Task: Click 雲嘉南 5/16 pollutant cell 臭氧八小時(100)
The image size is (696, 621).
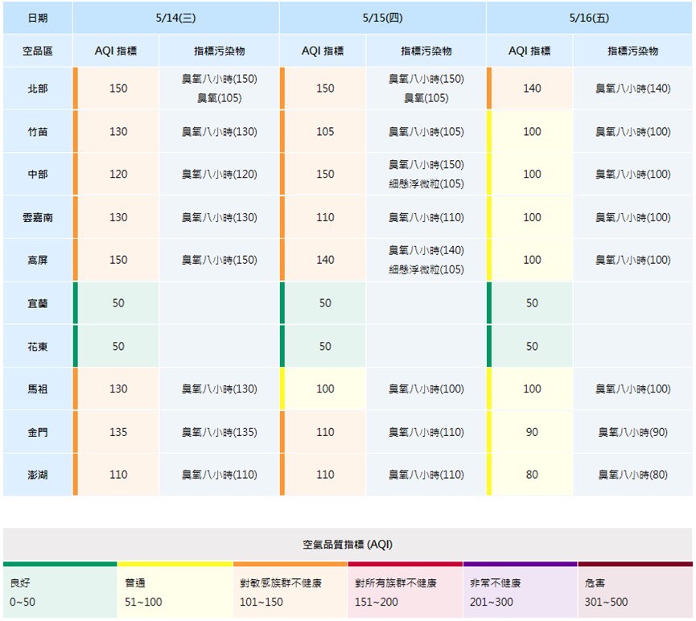Action: point(633,217)
